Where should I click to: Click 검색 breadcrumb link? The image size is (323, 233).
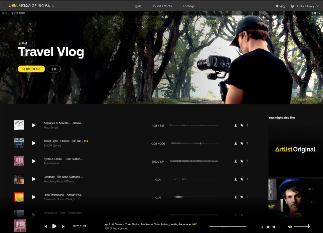4,13
